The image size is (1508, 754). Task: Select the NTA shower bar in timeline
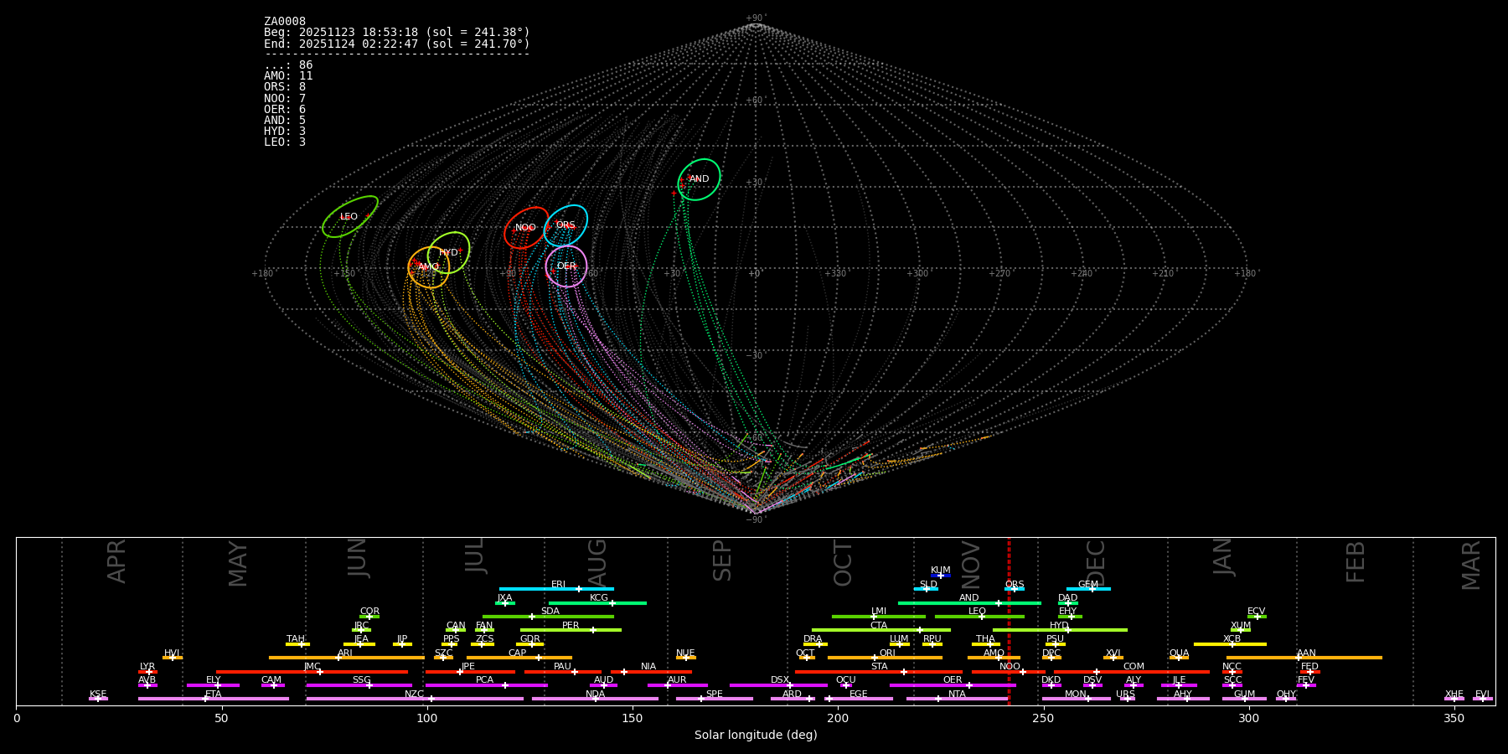[957, 699]
